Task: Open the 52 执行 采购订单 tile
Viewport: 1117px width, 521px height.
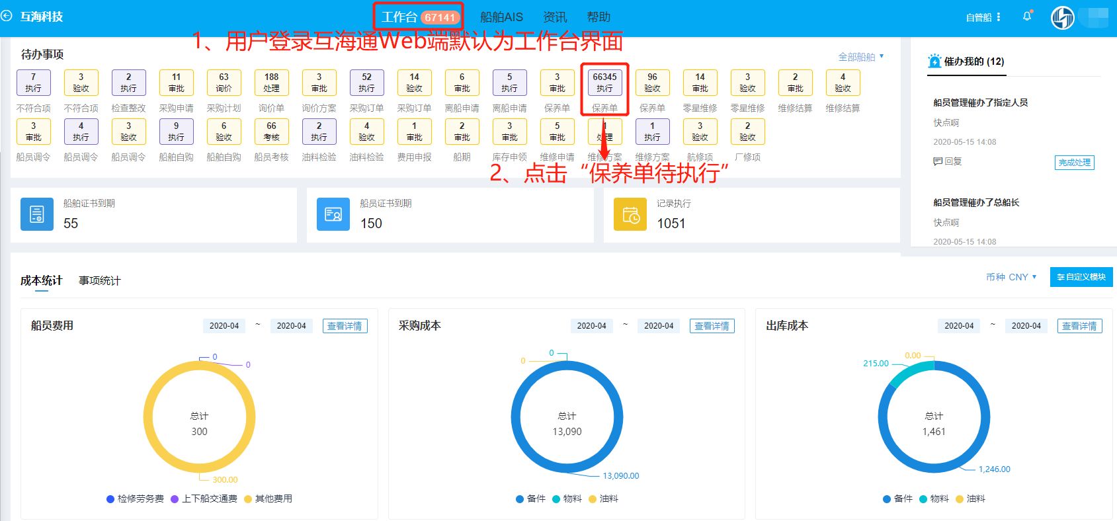Action: click(x=367, y=83)
